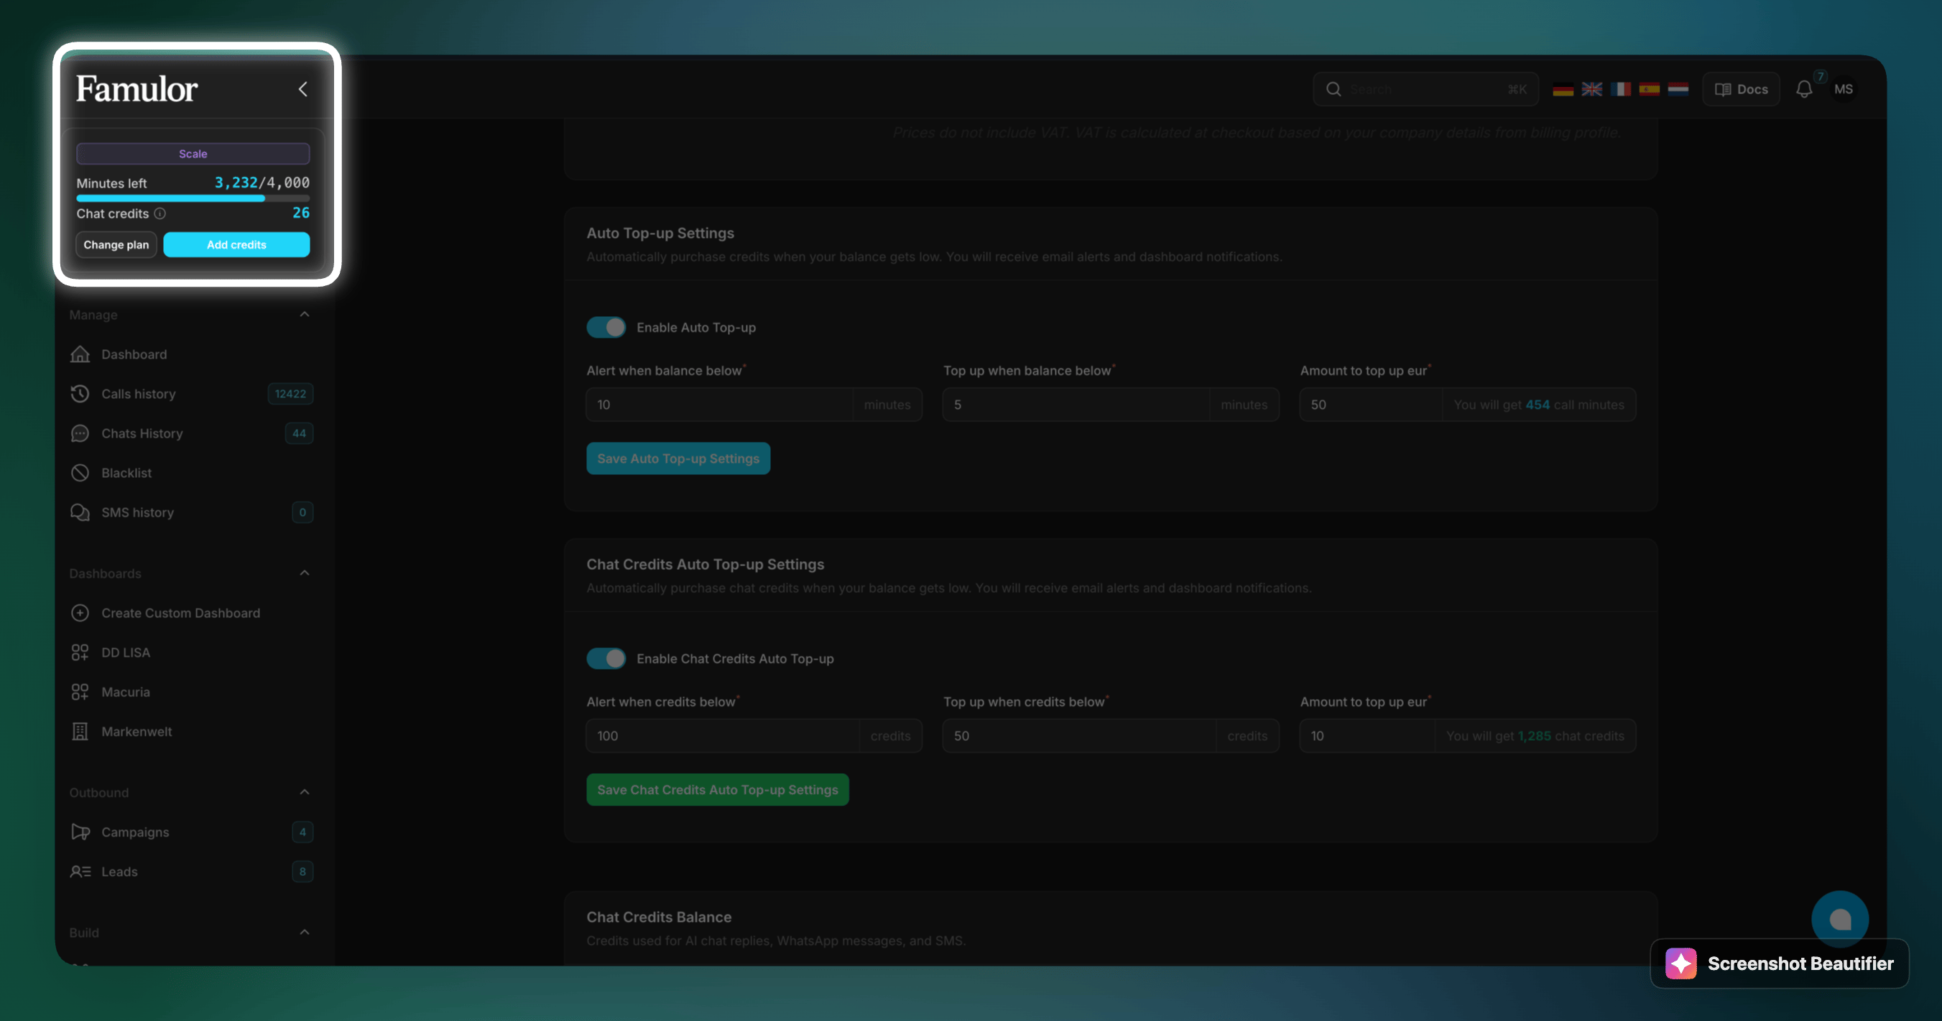Open Leads people icon
Image resolution: width=1942 pixels, height=1021 pixels.
tap(80, 872)
